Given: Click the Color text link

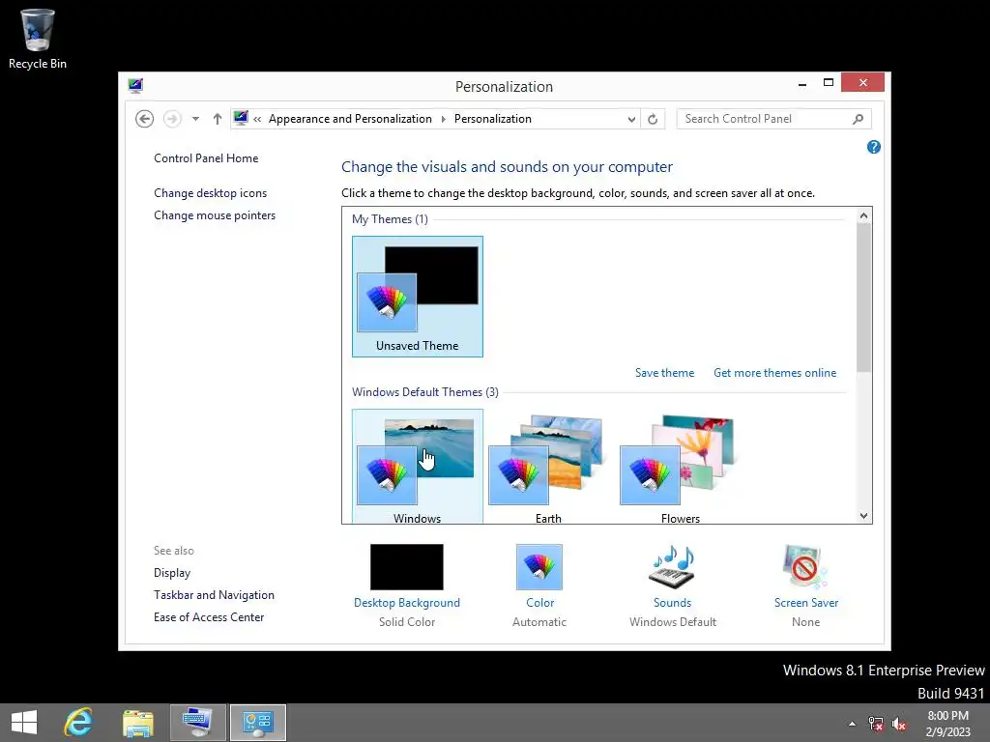Looking at the screenshot, I should (x=539, y=603).
